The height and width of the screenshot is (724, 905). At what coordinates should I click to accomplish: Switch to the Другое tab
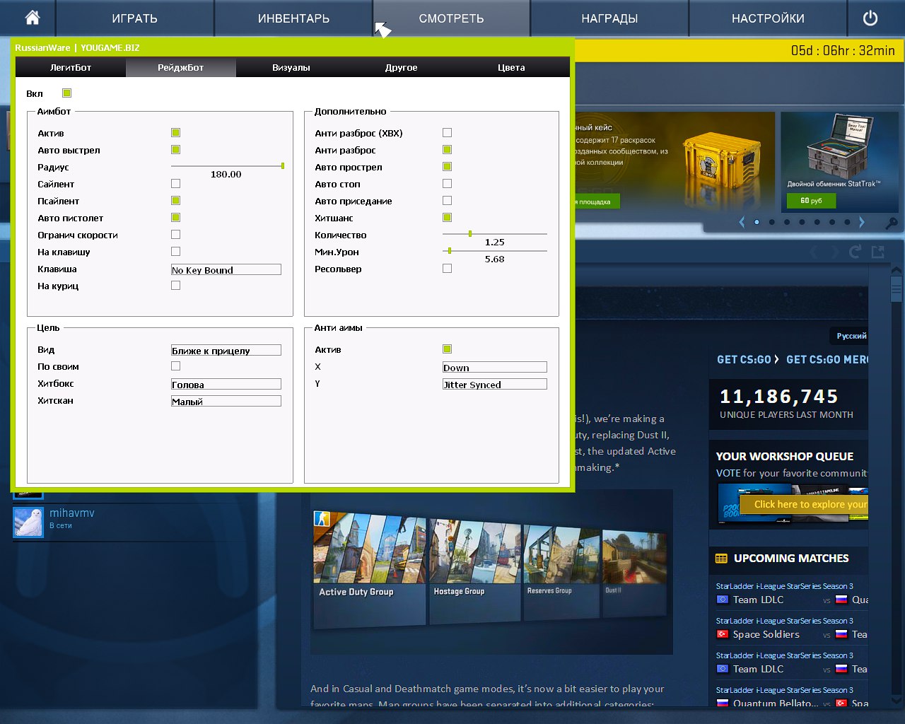coord(402,67)
